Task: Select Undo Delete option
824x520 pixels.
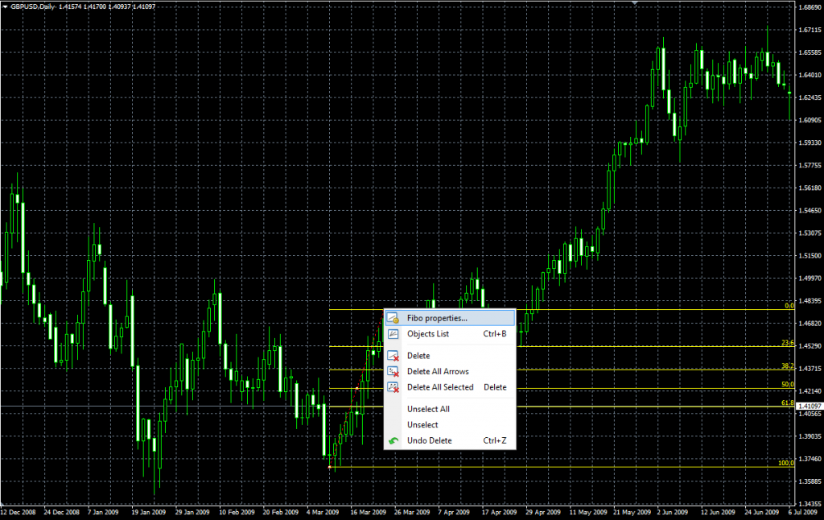Action: [x=450, y=440]
